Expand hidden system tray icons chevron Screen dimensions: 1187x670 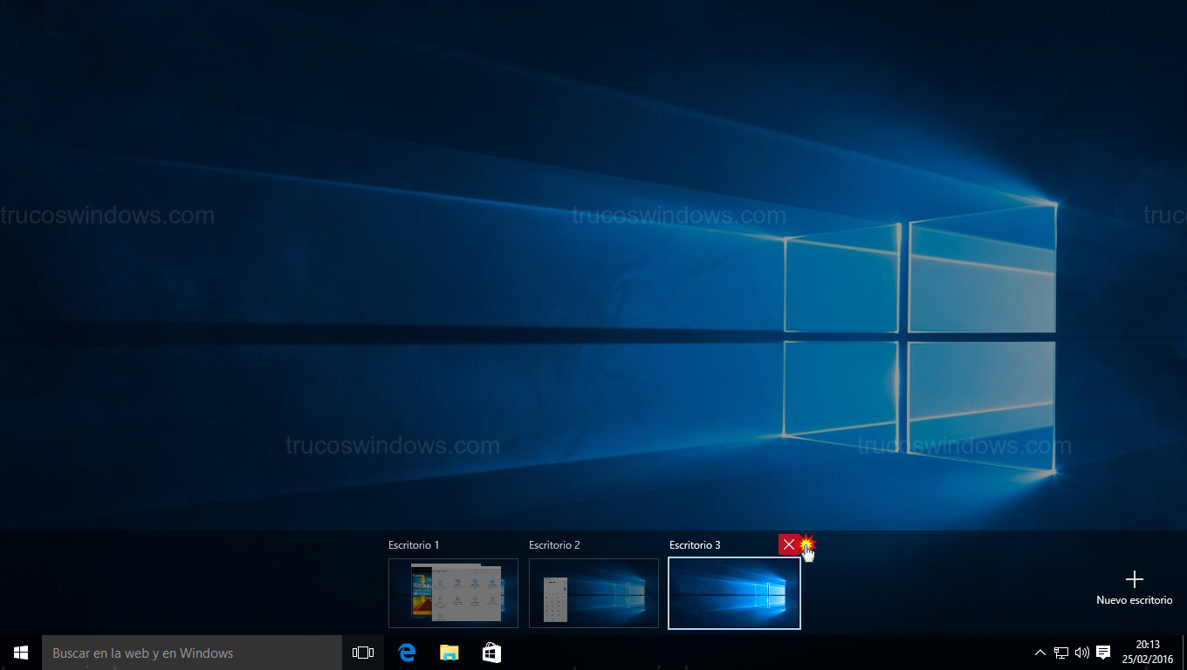point(1039,653)
